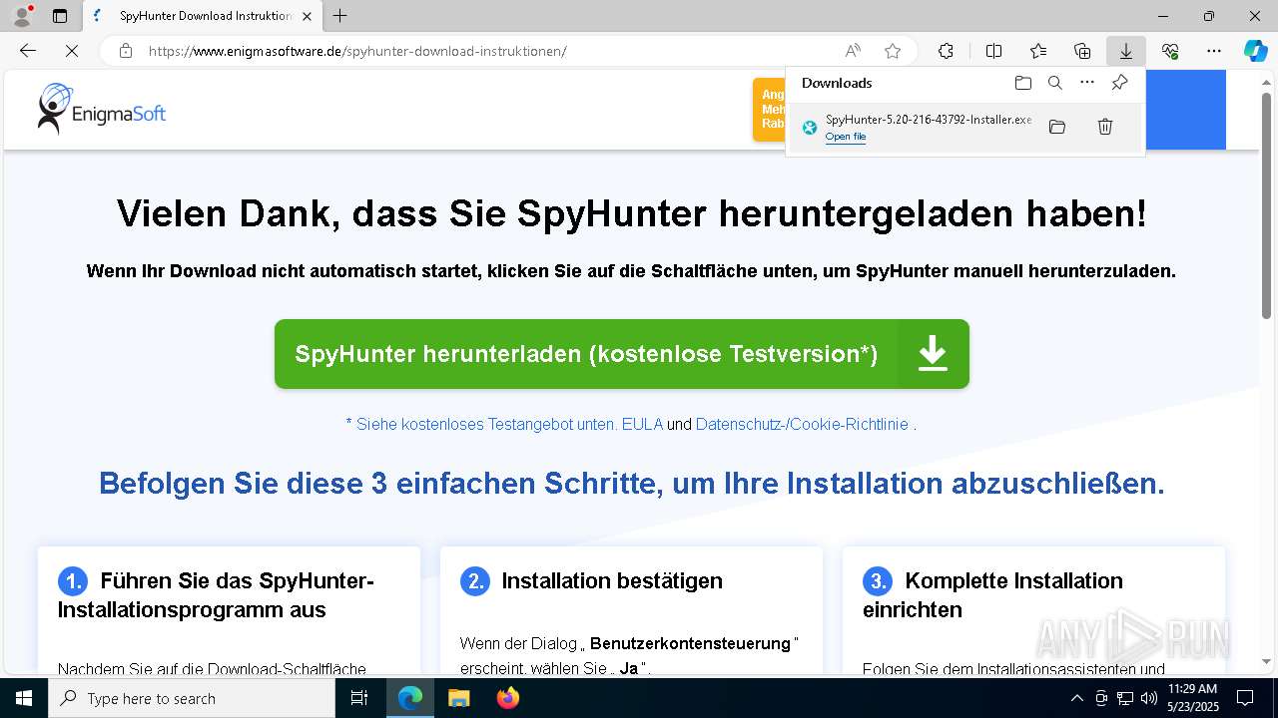The width and height of the screenshot is (1278, 718).
Task: Click Open file link under SpyHunter installer
Action: tap(846, 137)
